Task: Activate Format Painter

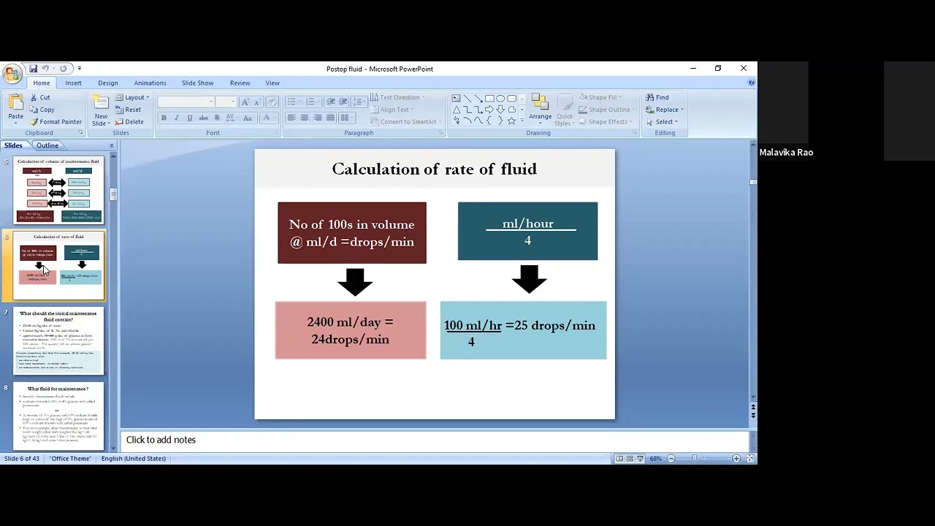Action: coord(56,122)
